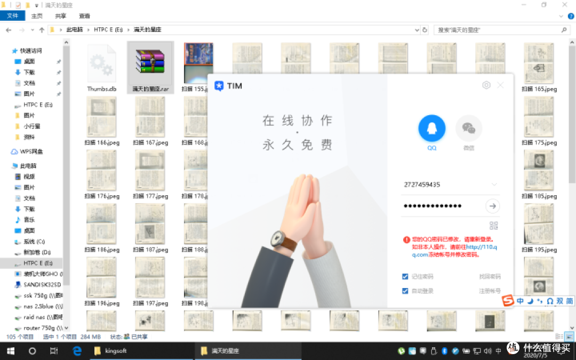Open Task View on the taskbar
576x360 pixels.
[54, 351]
